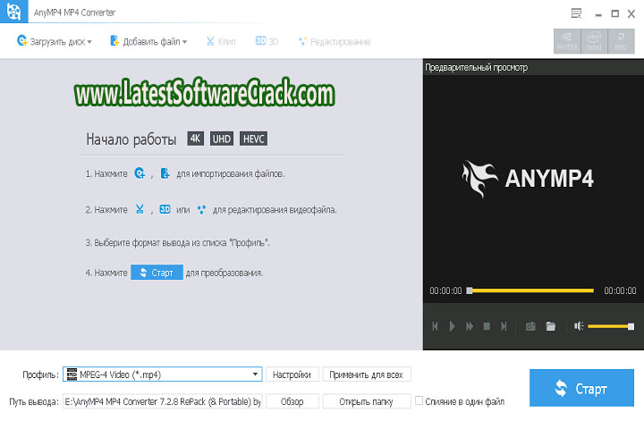Click 'Редактирование' in the toolbar
Screen dimensions: 644x429
pyautogui.click(x=334, y=42)
